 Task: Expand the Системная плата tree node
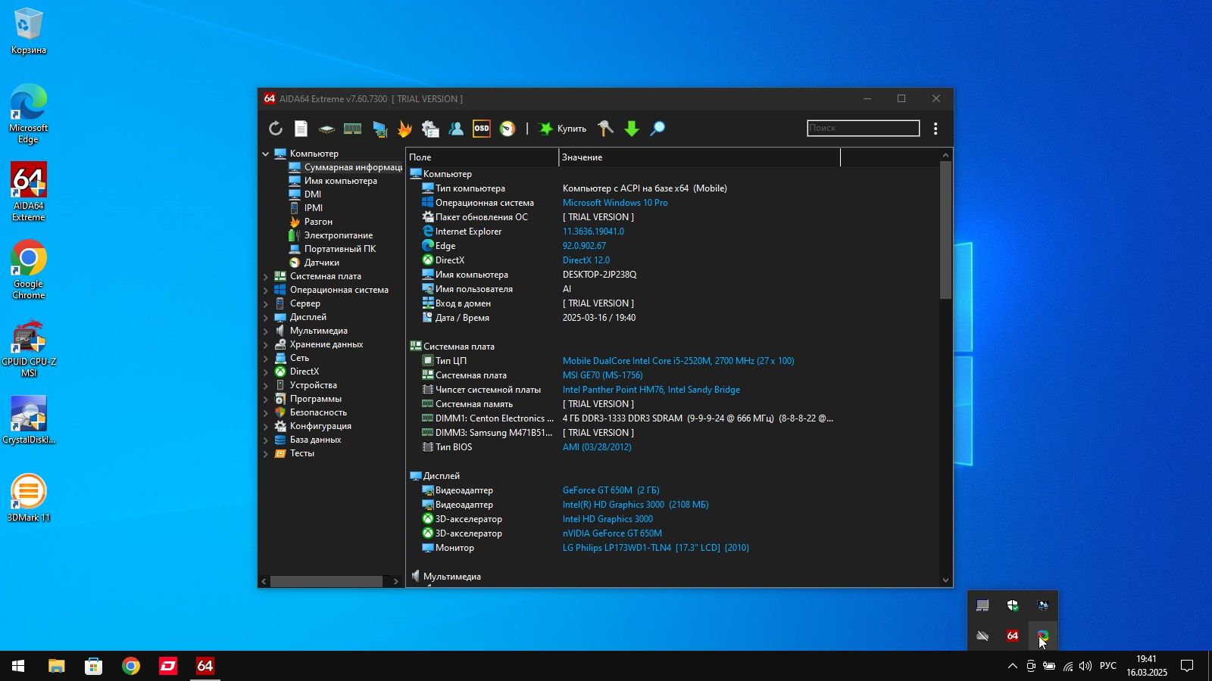point(266,276)
